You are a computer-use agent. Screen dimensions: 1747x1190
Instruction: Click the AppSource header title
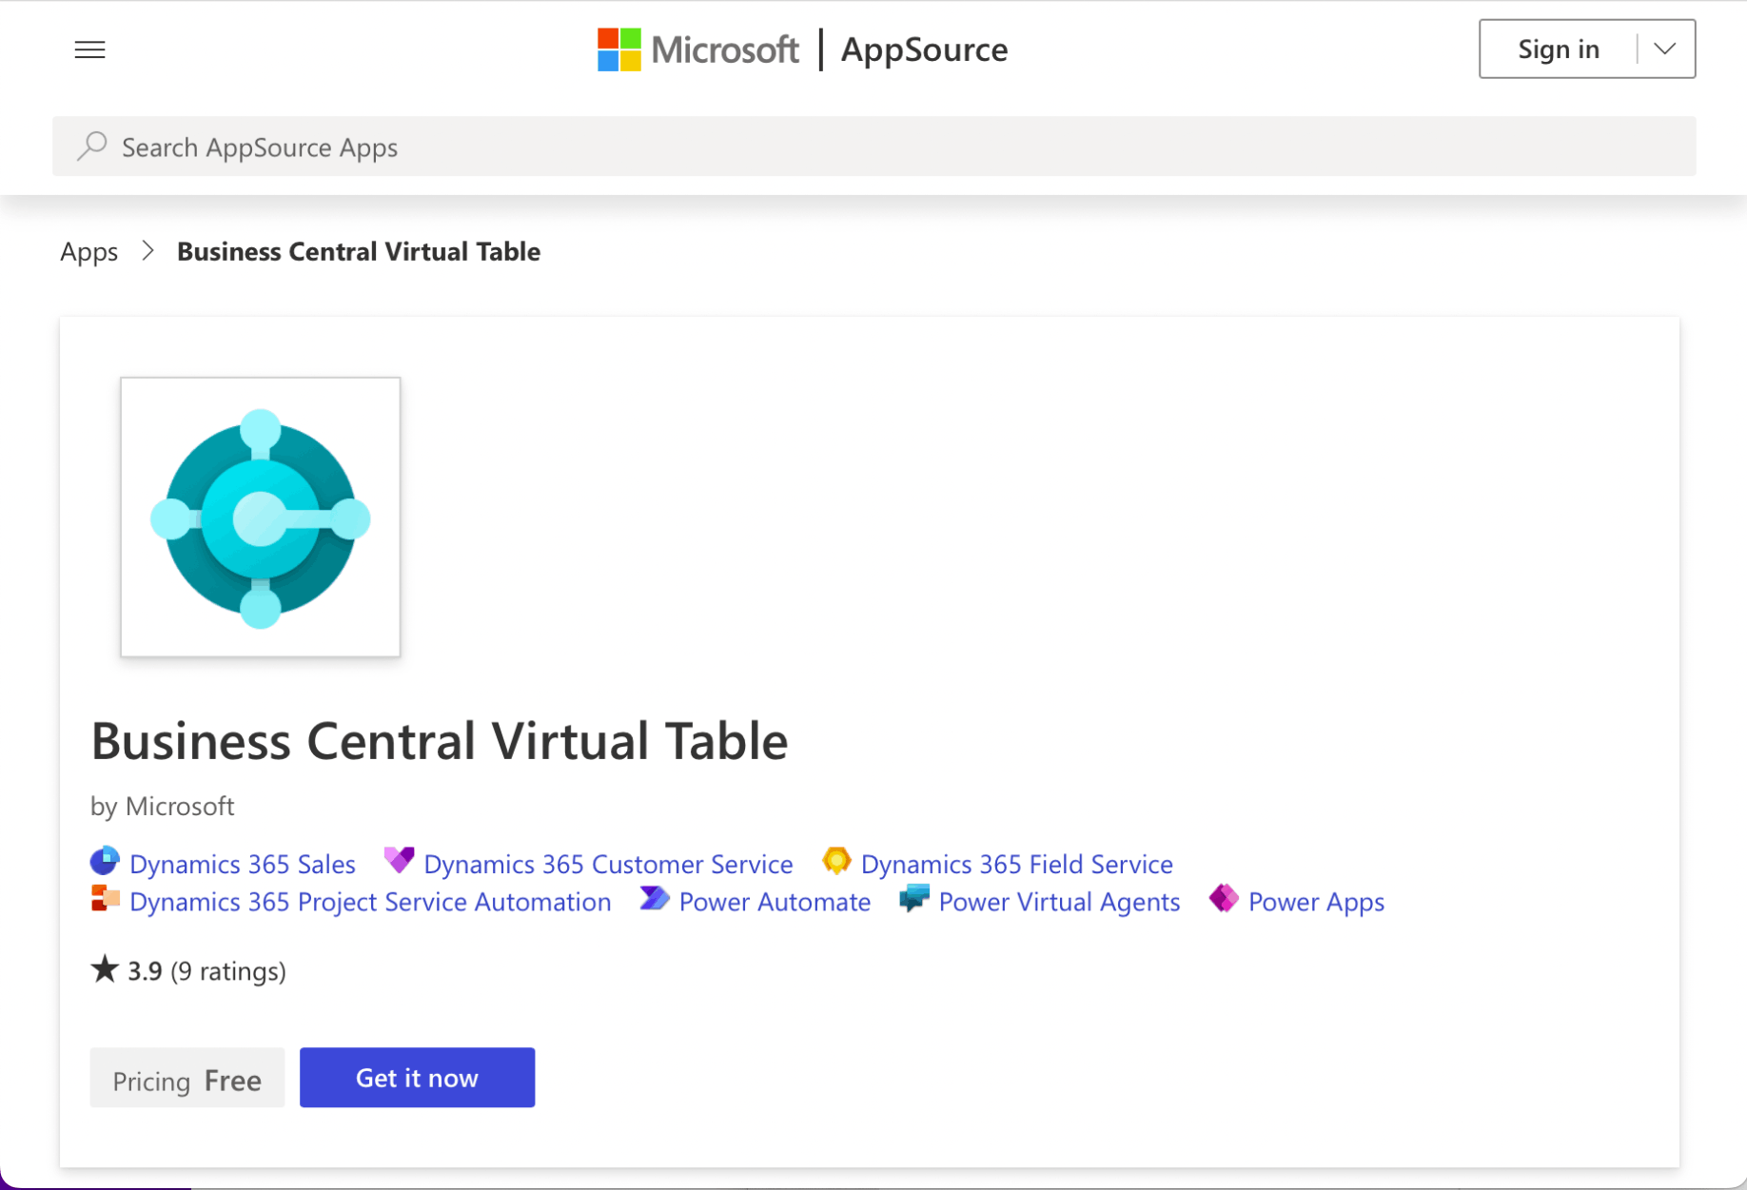tap(924, 49)
